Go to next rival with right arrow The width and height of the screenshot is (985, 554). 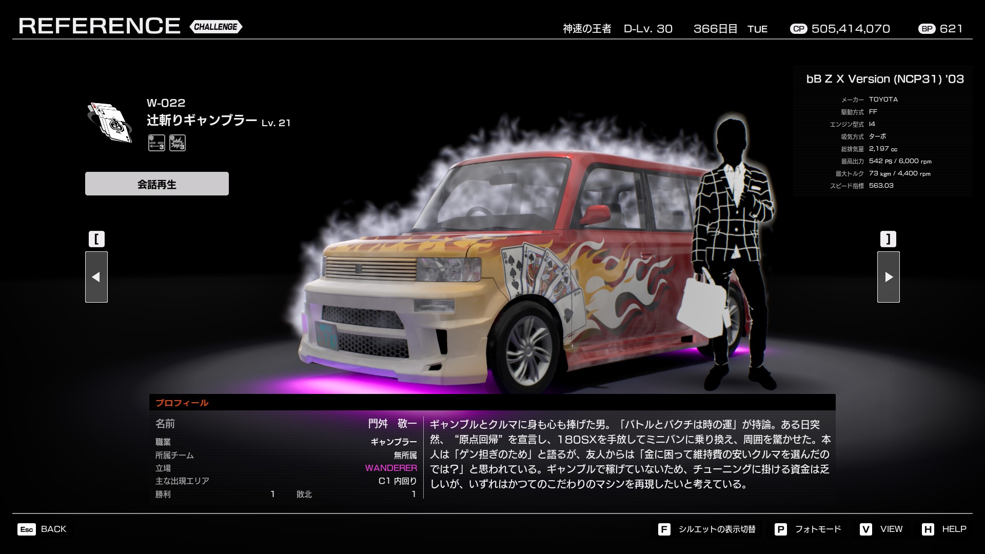888,277
